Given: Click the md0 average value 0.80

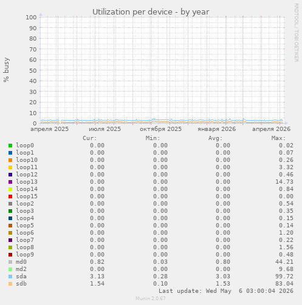Looking at the screenshot, I should point(223,262).
